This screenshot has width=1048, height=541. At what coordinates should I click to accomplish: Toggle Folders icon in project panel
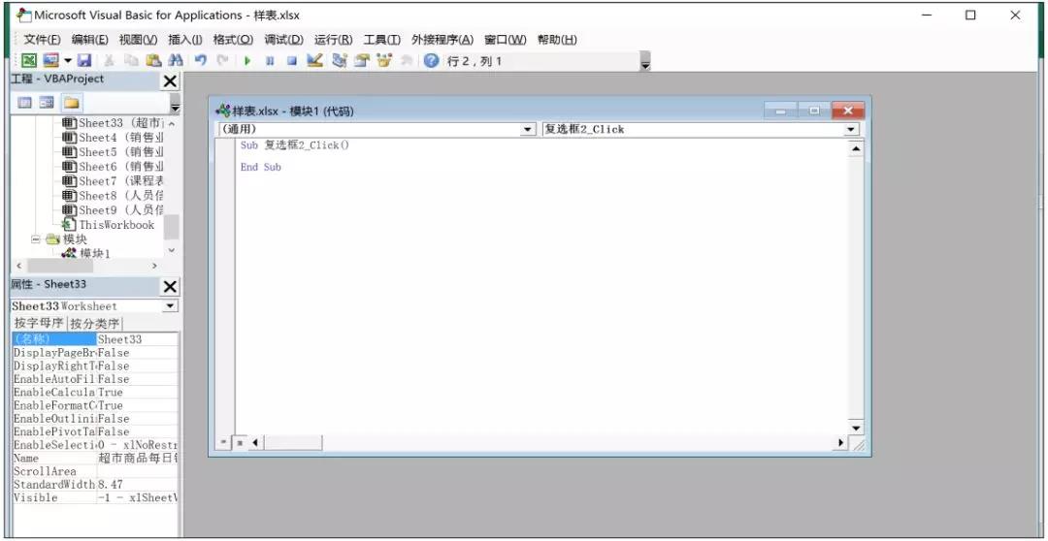click(x=71, y=103)
